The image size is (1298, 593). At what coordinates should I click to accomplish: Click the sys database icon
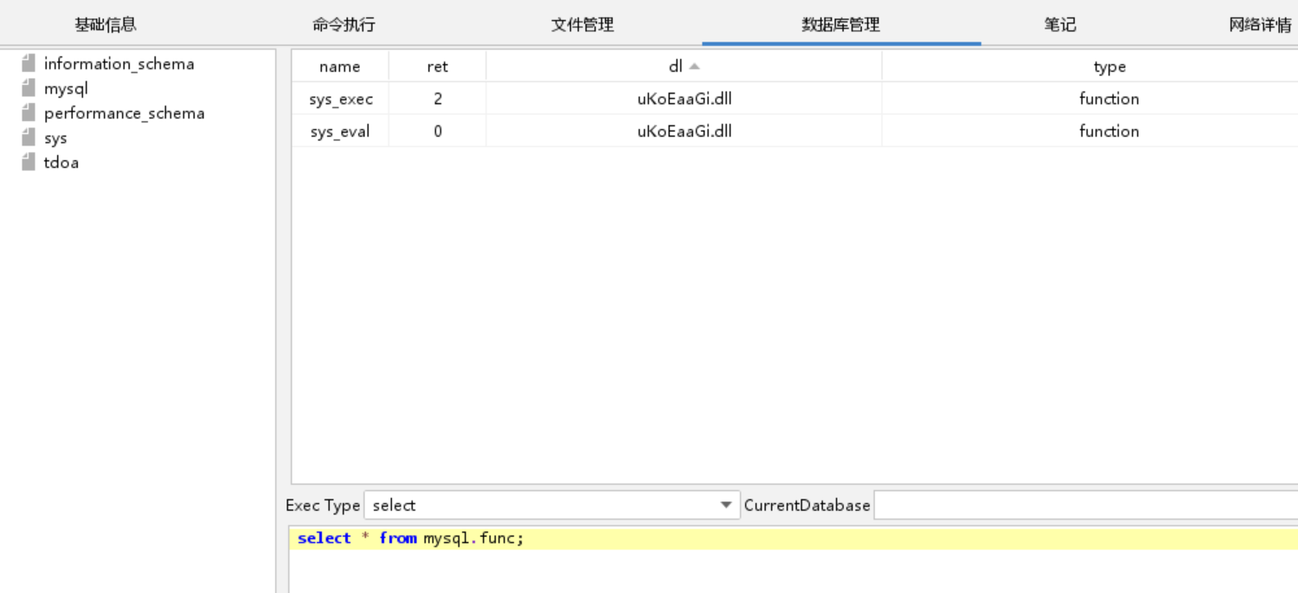(x=29, y=138)
